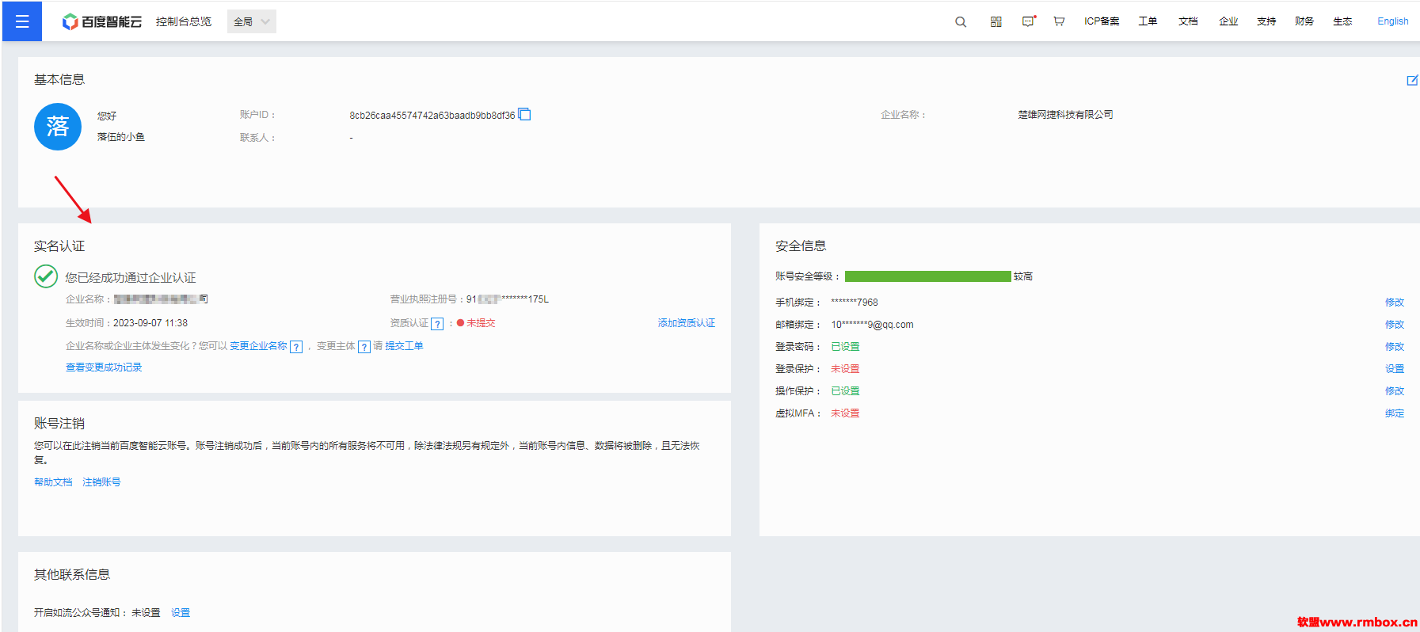The width and height of the screenshot is (1420, 632).
Task: Click 绑定 for 虚拟MFA
Action: [1395, 413]
